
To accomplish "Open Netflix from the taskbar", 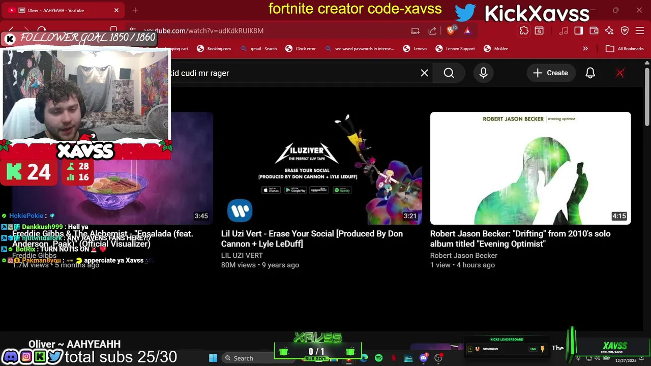I will (x=394, y=358).
